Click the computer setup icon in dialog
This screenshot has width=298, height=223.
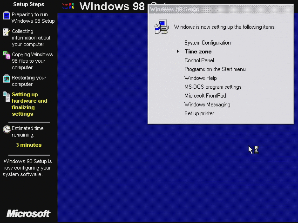point(162,26)
